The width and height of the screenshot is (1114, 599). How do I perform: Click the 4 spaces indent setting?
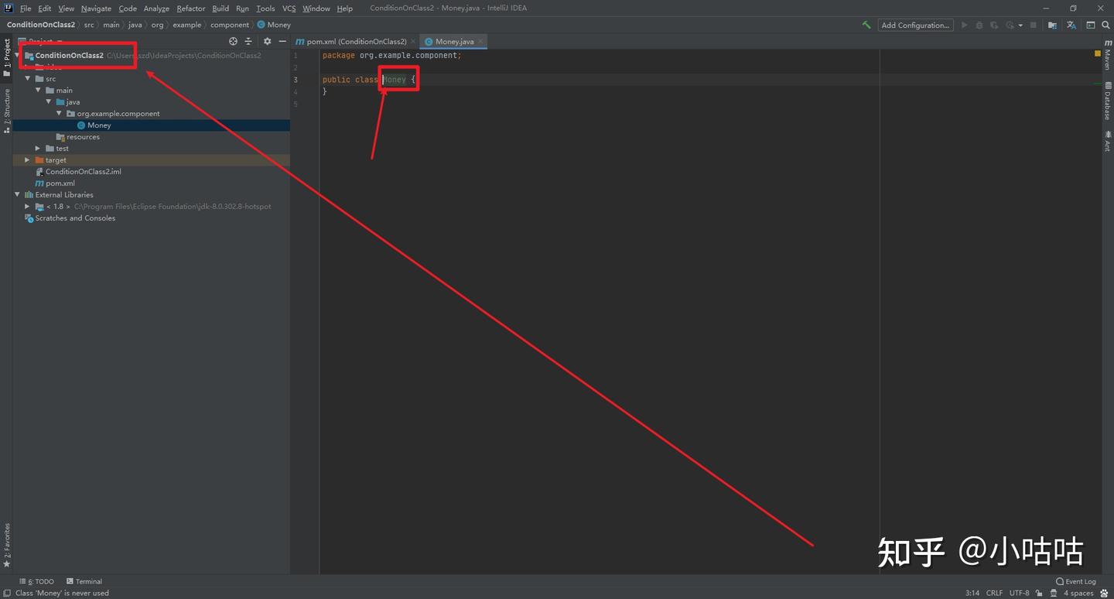tap(1078, 594)
